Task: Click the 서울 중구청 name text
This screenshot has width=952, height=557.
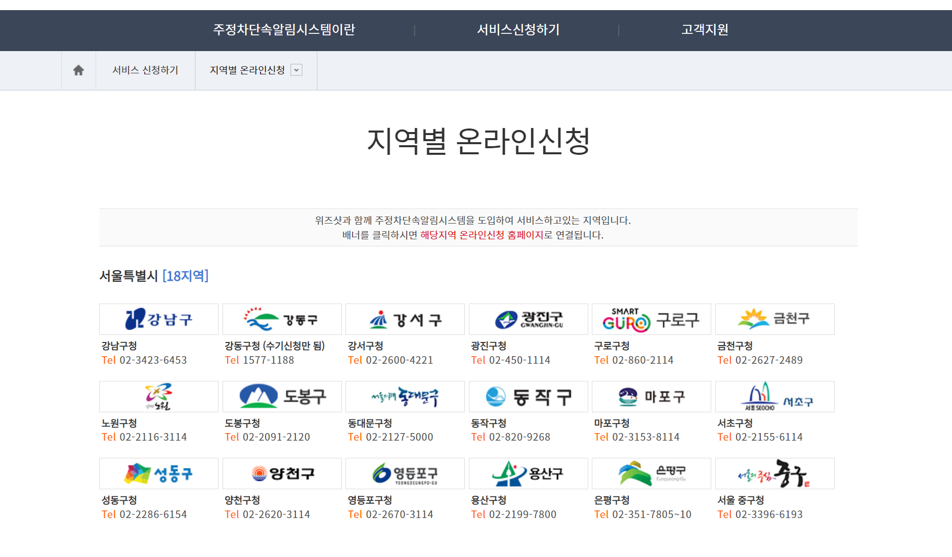Action: pos(741,500)
